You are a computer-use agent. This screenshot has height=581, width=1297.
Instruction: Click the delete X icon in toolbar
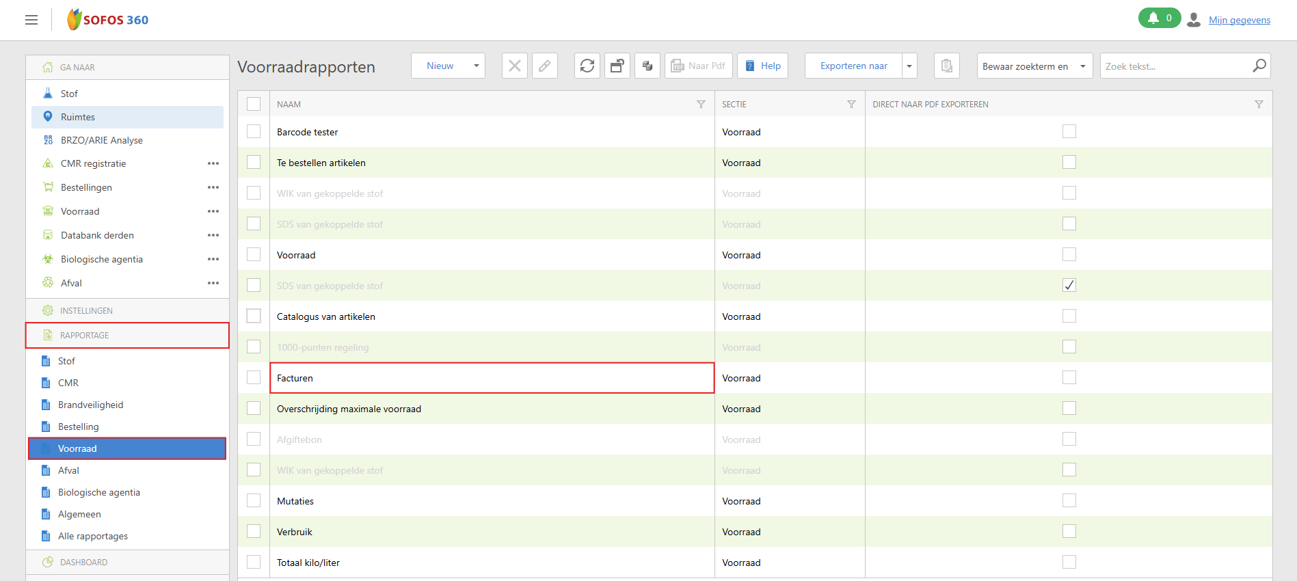click(x=514, y=66)
